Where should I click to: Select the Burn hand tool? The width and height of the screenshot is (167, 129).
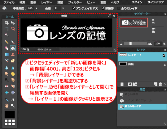pos(13,80)
